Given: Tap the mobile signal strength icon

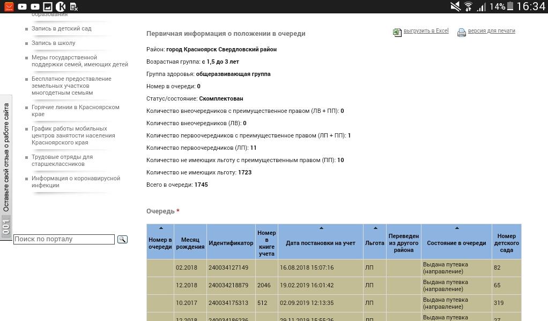Looking at the screenshot, I should [482, 6].
